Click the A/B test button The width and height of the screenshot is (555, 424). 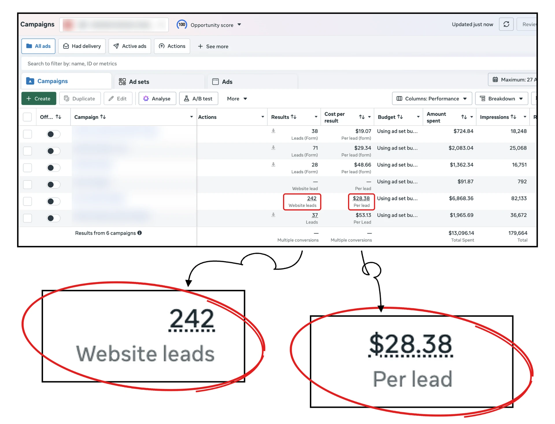[x=199, y=99]
